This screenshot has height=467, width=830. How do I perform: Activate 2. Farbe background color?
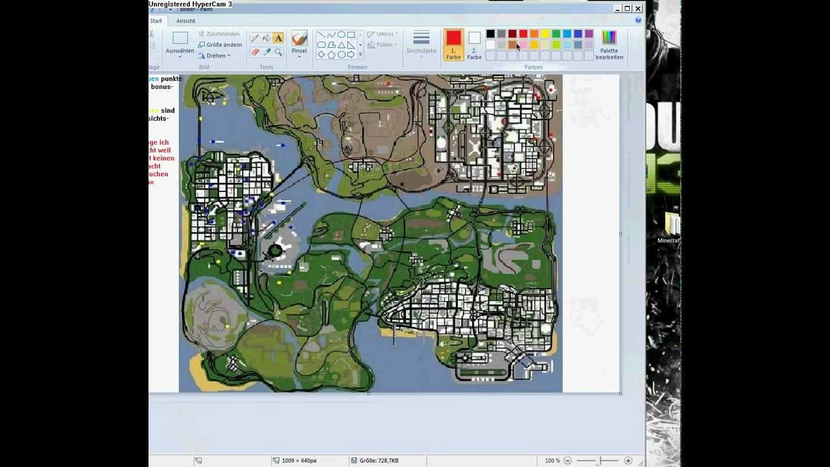(x=474, y=45)
